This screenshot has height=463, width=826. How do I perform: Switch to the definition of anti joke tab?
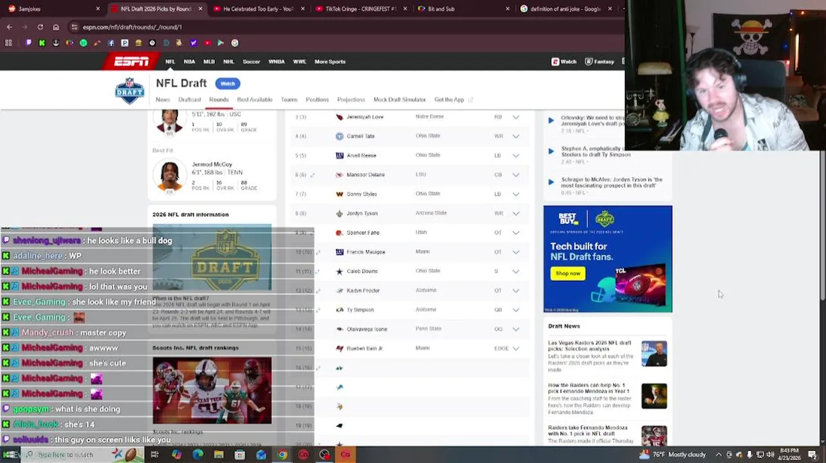pyautogui.click(x=565, y=9)
